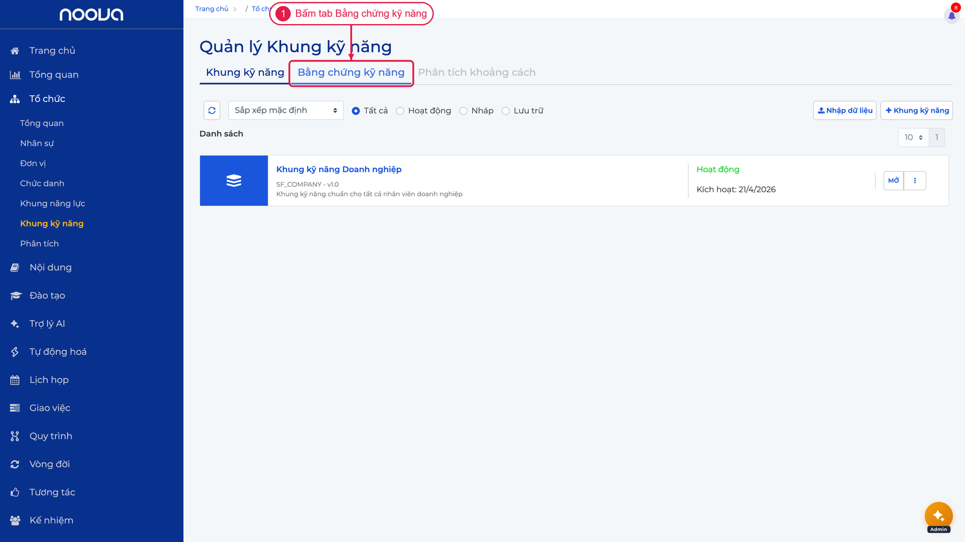965x542 pixels.
Task: Click the org-chart icon beside Tổ chức
Action: coord(15,99)
